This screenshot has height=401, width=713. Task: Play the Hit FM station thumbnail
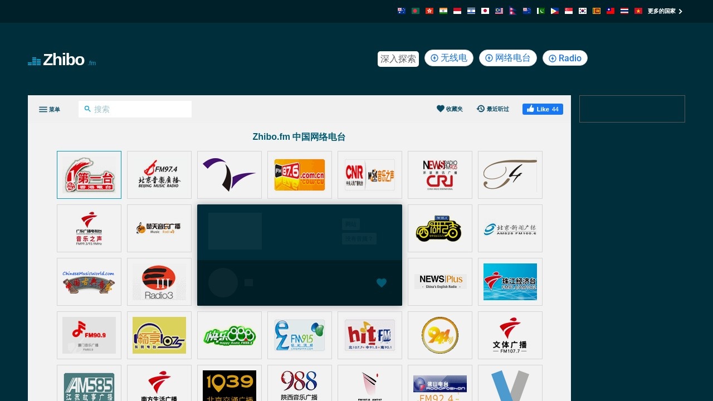(x=369, y=335)
